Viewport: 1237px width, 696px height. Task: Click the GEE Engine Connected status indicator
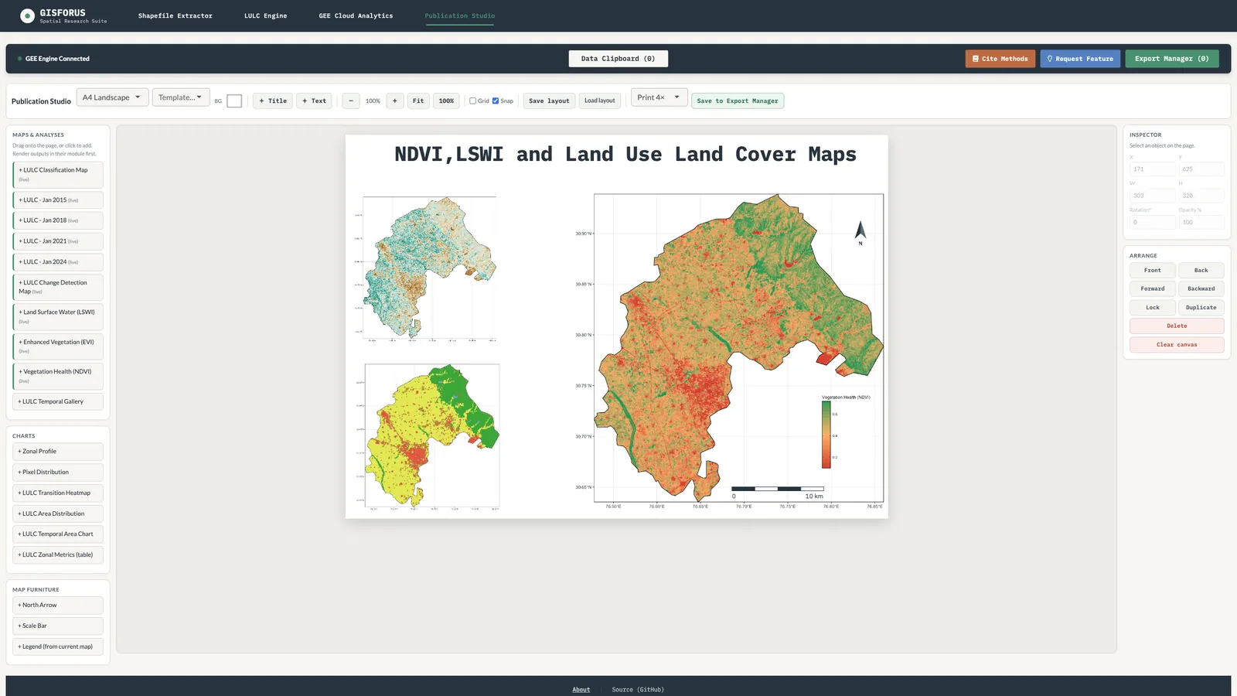[x=53, y=59]
